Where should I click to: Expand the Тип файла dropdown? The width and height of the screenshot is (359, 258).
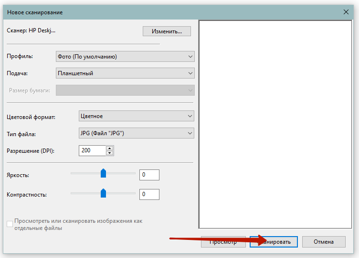[x=136, y=133]
